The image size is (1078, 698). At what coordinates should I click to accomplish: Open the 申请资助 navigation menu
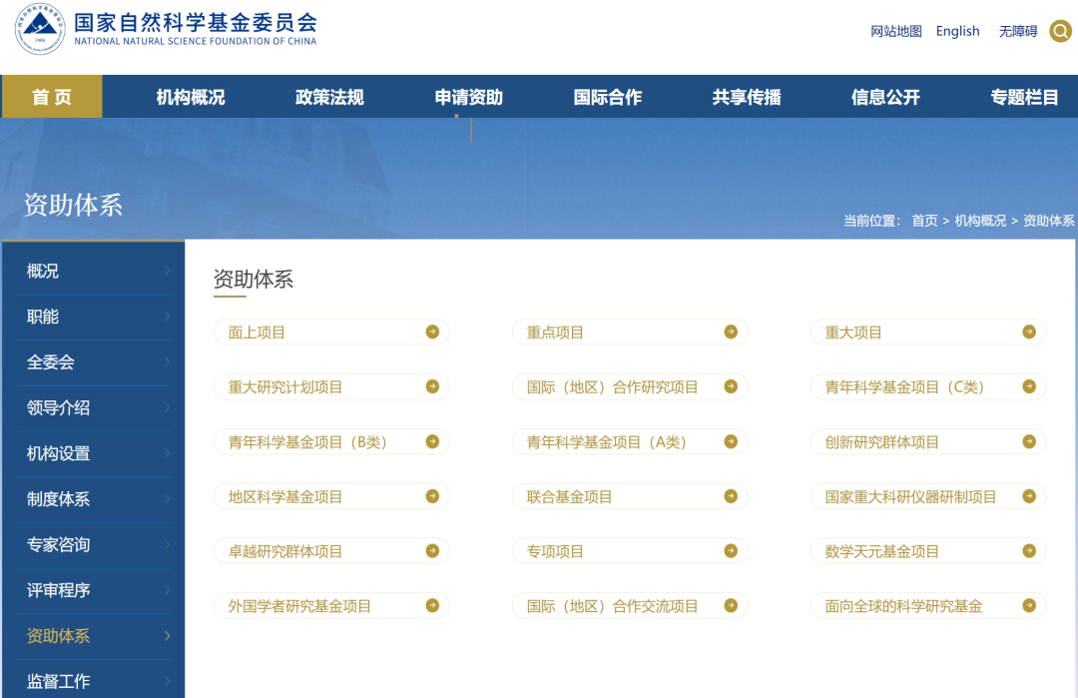point(468,97)
